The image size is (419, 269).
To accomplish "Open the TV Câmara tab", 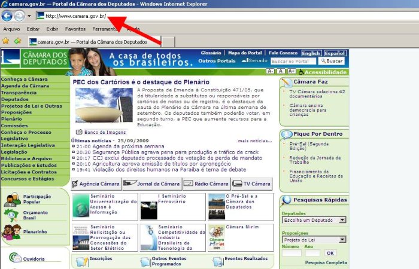I will pyautogui.click(x=252, y=184).
